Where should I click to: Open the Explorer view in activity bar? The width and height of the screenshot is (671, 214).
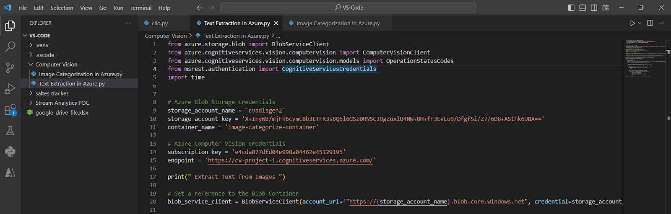(10, 26)
